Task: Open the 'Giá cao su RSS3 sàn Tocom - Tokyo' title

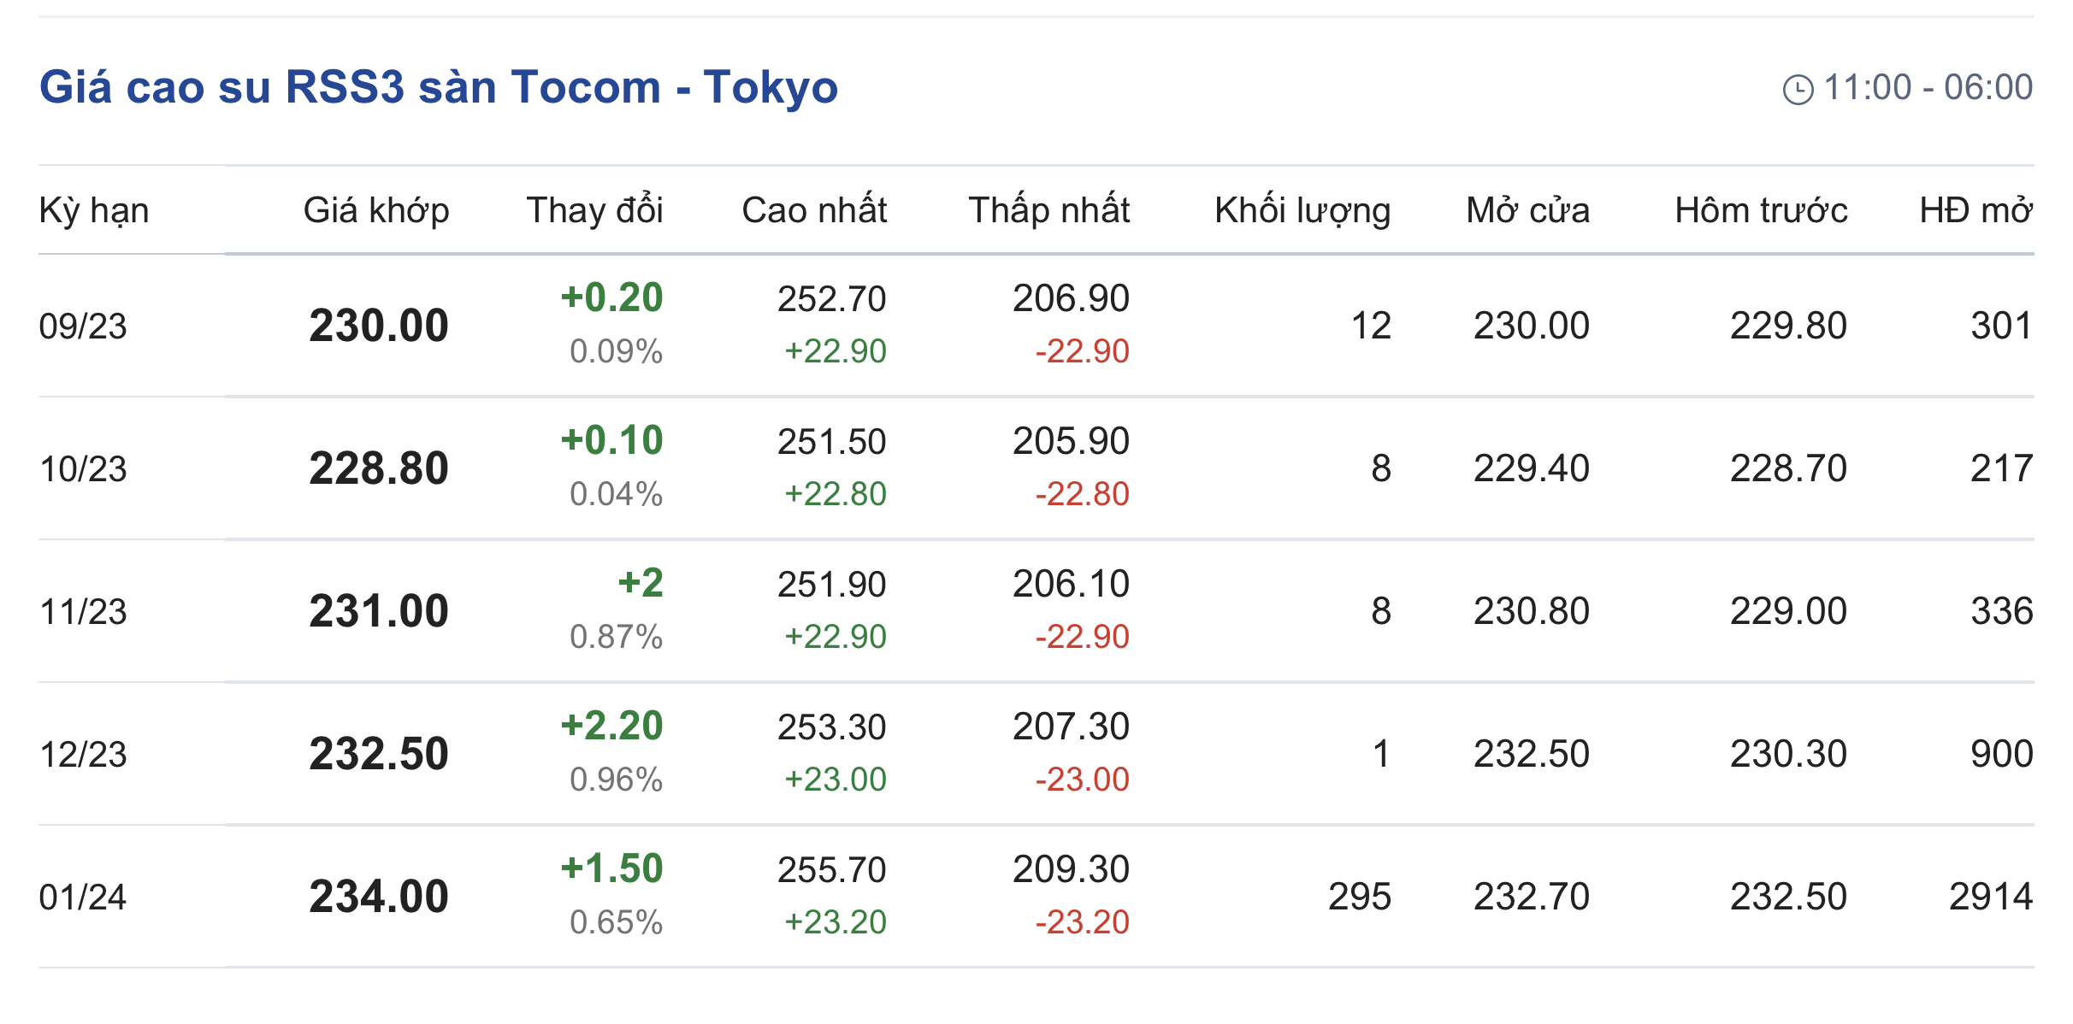Action: point(438,87)
